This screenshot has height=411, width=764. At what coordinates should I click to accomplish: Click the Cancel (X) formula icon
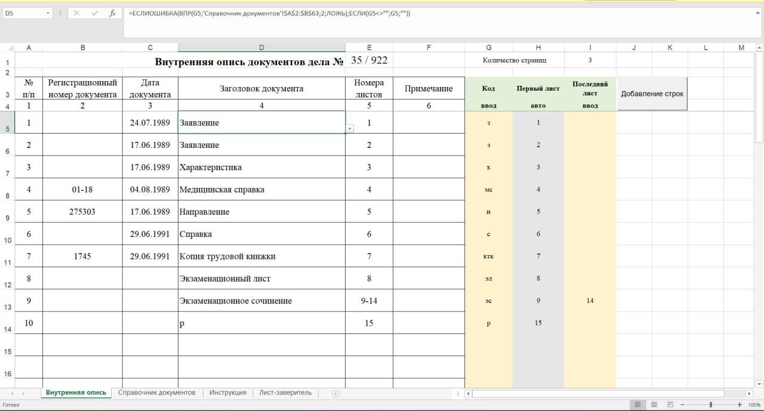coord(76,13)
